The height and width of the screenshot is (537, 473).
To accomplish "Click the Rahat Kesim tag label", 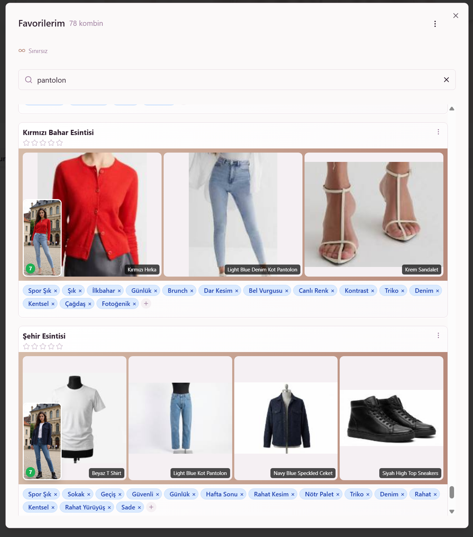I will coord(271,494).
